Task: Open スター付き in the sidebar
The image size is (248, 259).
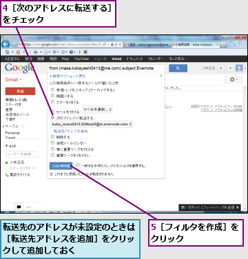Action: [x=13, y=105]
